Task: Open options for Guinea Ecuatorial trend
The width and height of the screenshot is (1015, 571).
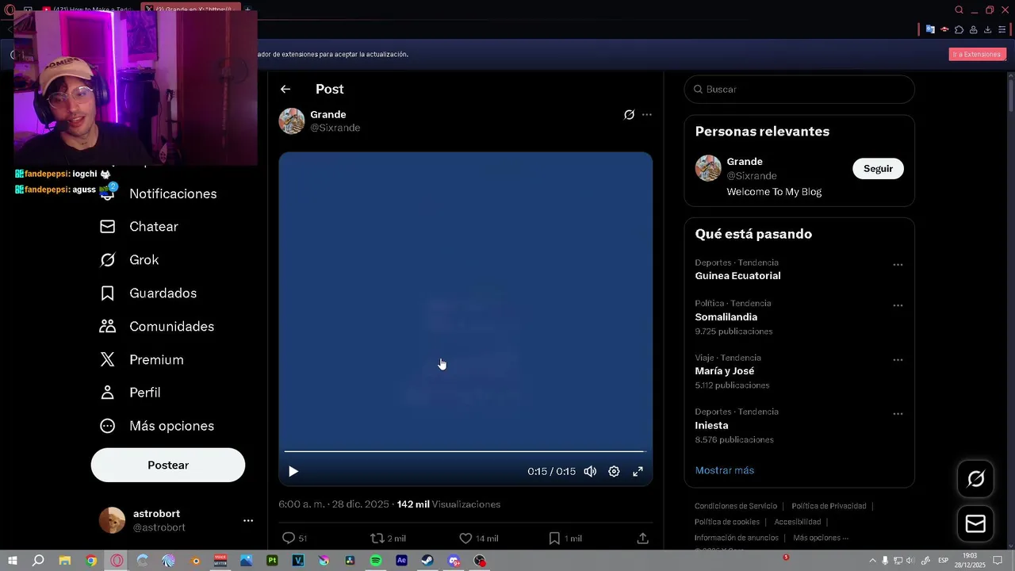Action: 898,265
